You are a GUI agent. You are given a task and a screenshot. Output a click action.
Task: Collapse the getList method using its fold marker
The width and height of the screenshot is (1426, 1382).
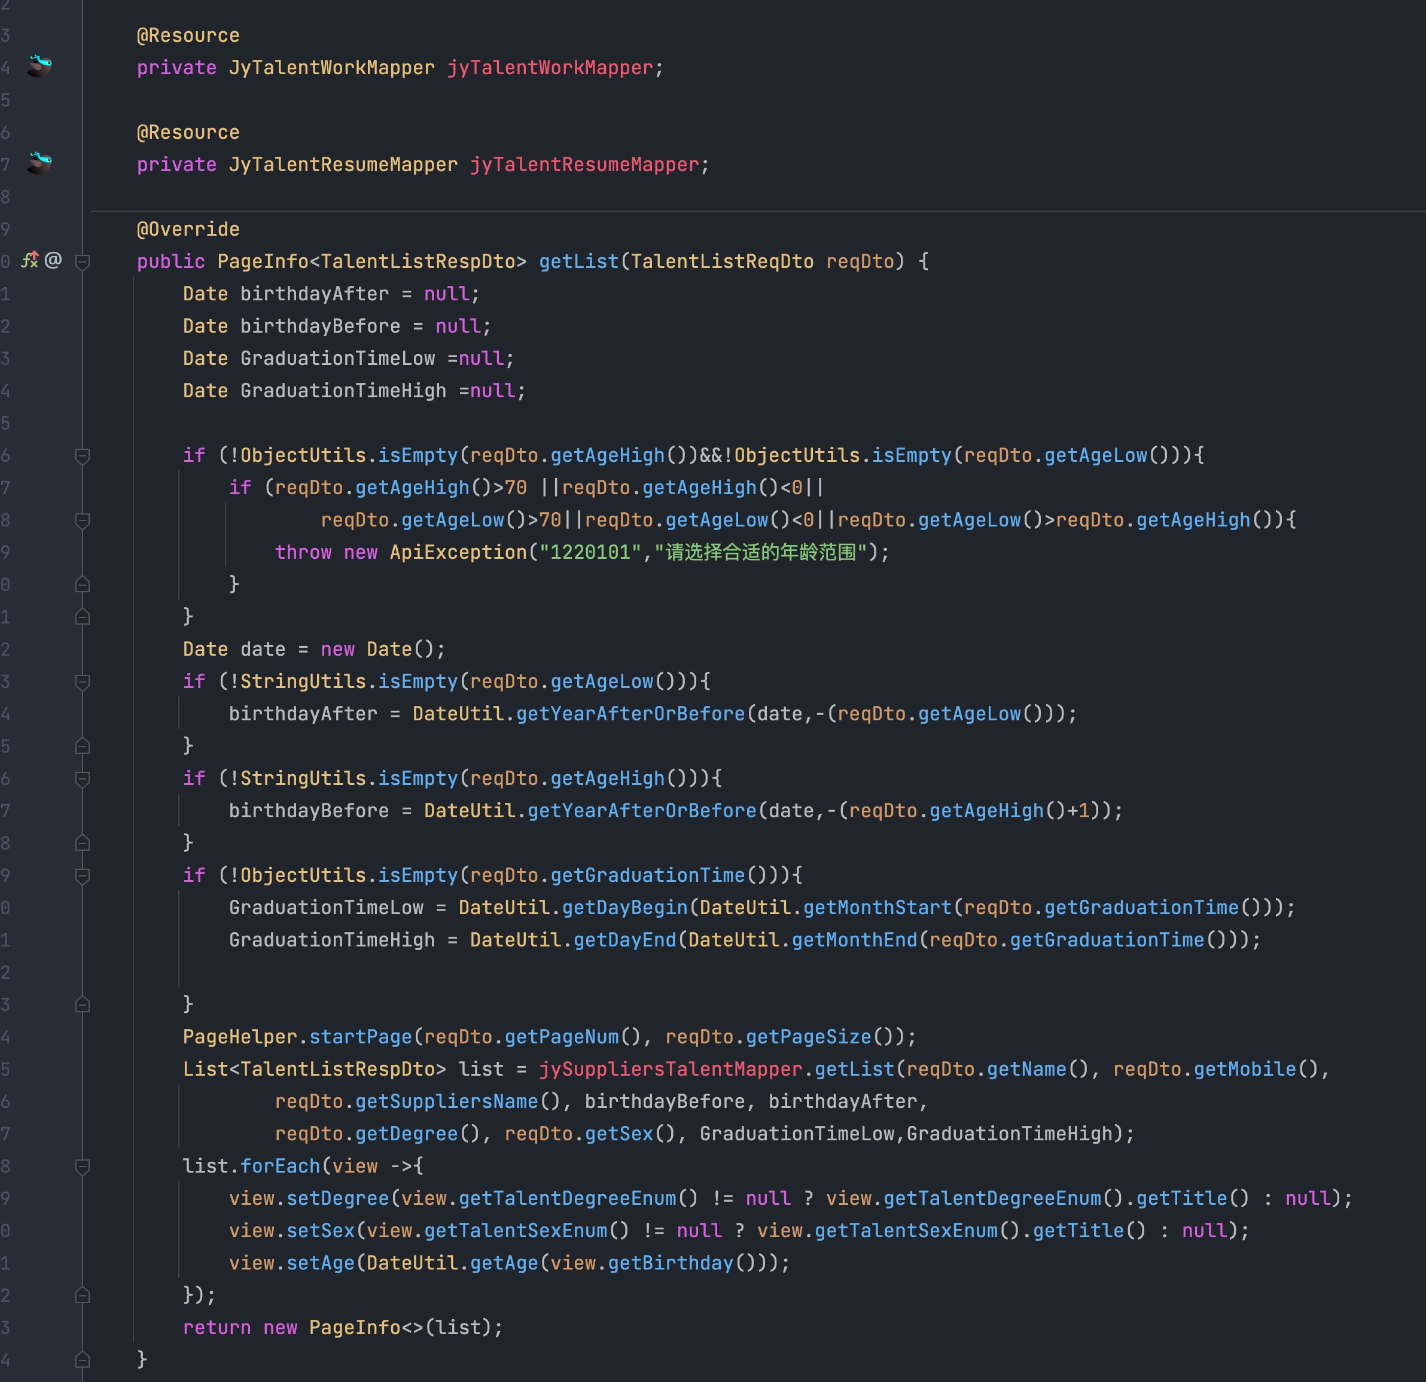point(83,261)
